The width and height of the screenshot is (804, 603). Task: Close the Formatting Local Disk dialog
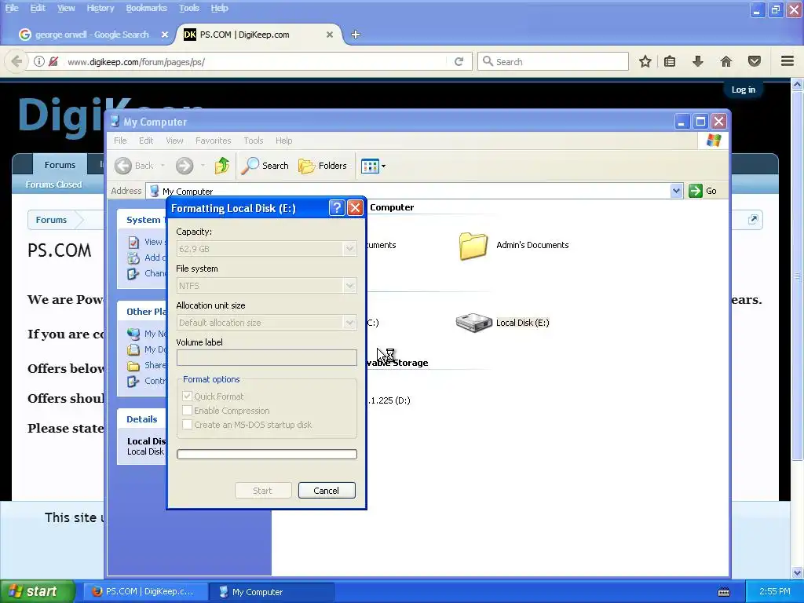tap(355, 207)
